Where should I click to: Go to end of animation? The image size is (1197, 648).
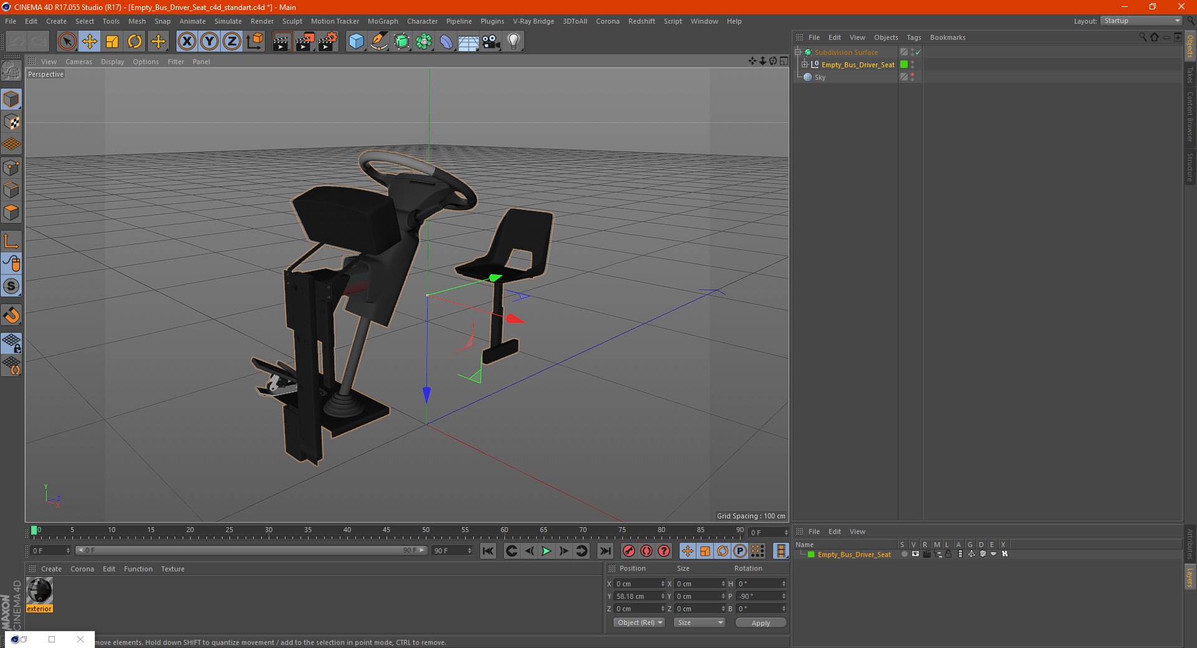pos(605,551)
